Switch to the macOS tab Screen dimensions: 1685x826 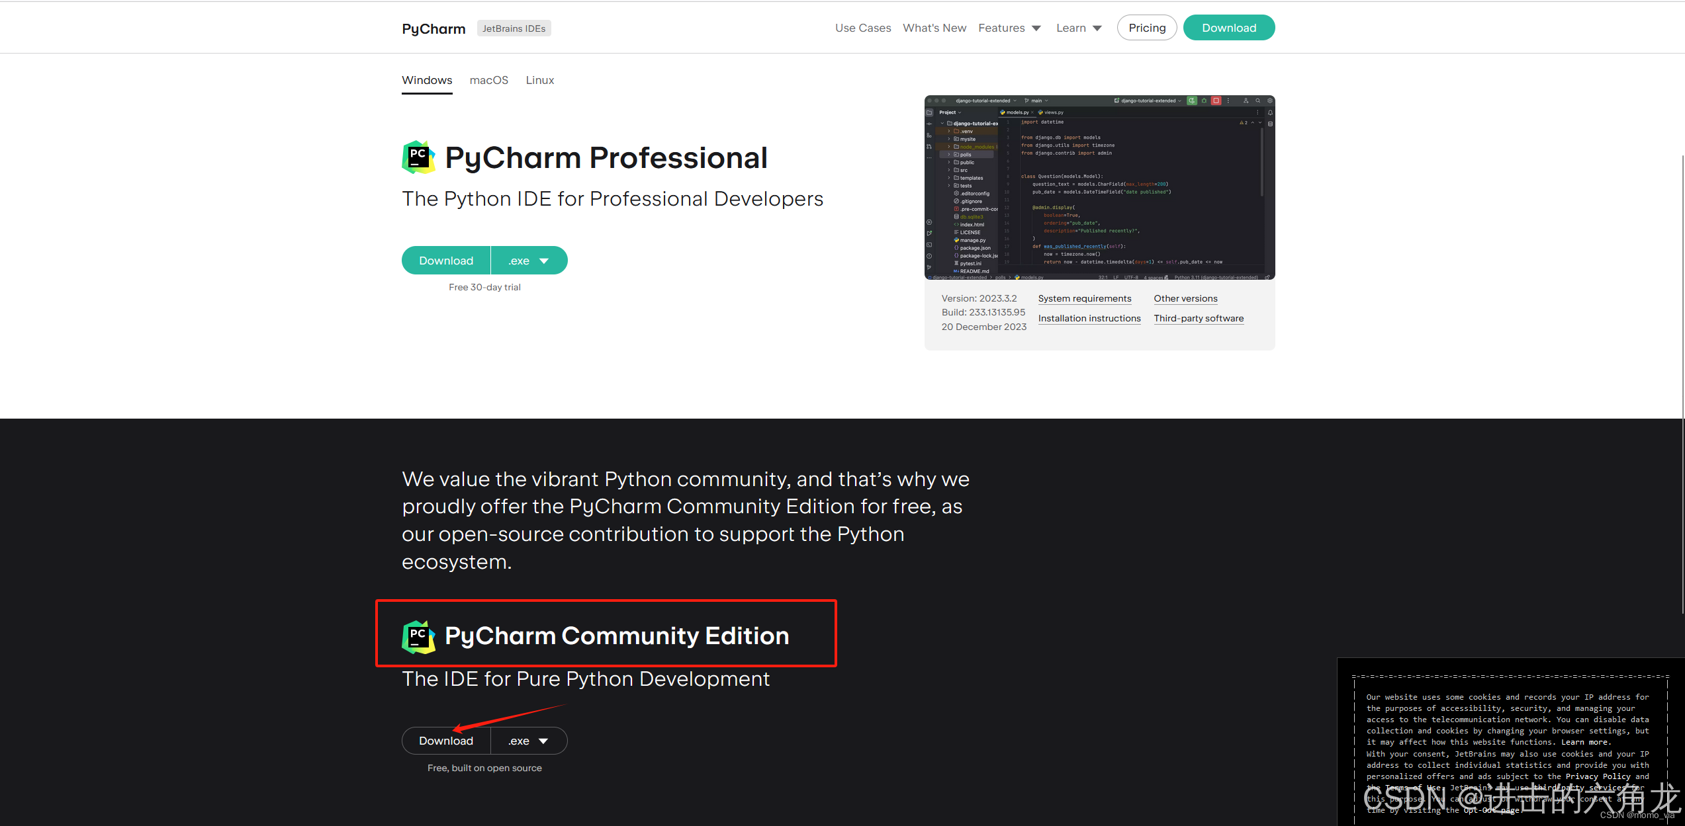[x=488, y=80]
